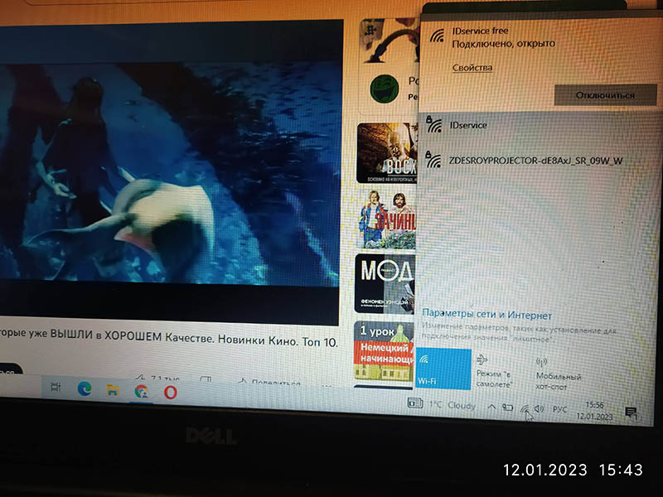Select the secured IDservice network
663x497 pixels.
click(x=468, y=125)
